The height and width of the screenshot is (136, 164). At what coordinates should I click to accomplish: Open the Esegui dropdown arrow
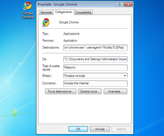pos(125,76)
